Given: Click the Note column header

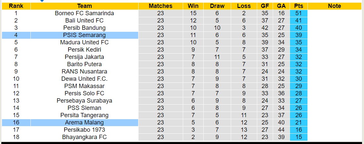Looking at the screenshot, I should (334, 6).
